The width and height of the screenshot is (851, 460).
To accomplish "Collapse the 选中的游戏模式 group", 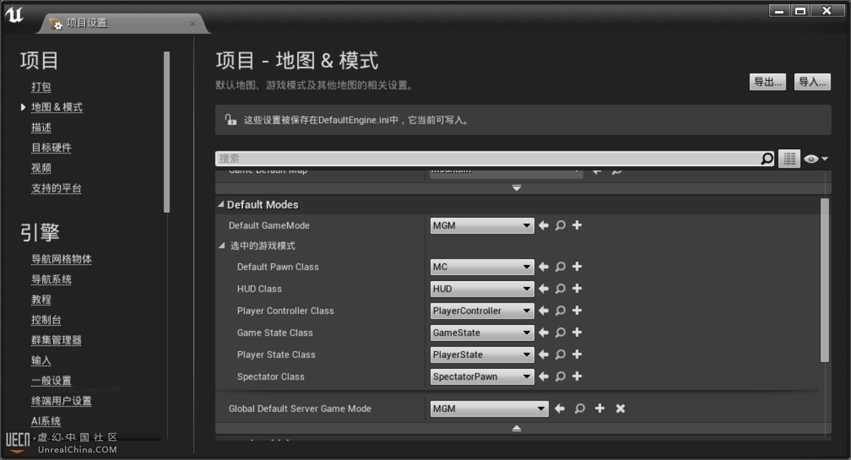I will coord(222,246).
